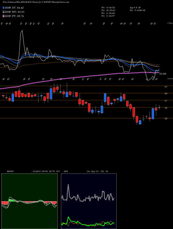This screenshot has height=229, width=173.
Task: Click the ADX '(14 day) 11, +22, -18' values
Action: tap(97, 171)
